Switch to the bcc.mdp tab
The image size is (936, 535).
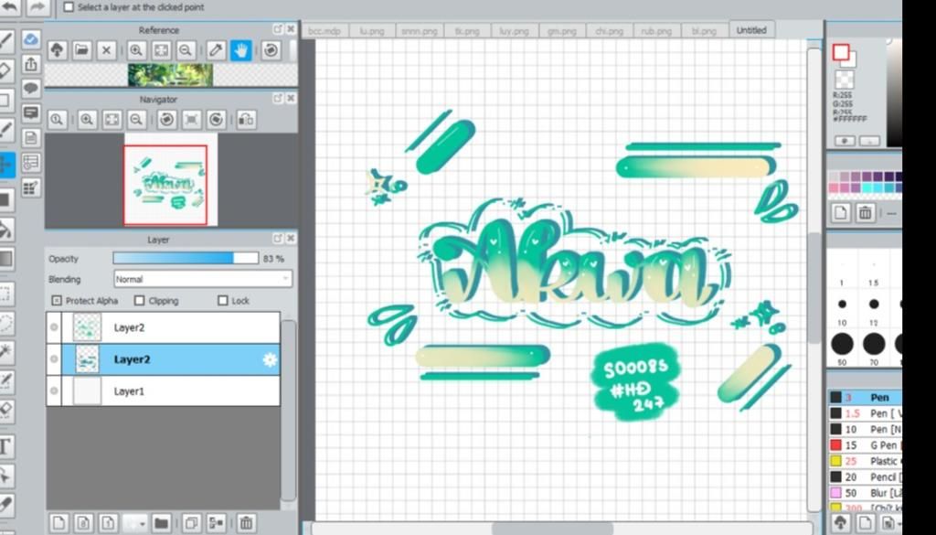pyautogui.click(x=324, y=31)
